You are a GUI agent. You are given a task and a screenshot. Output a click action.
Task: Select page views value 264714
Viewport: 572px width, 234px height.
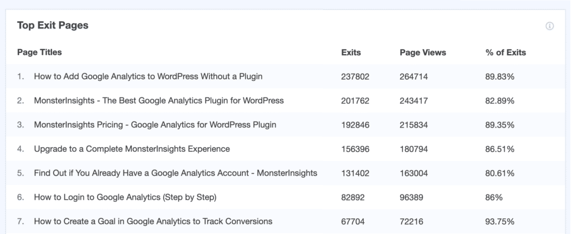pos(414,77)
